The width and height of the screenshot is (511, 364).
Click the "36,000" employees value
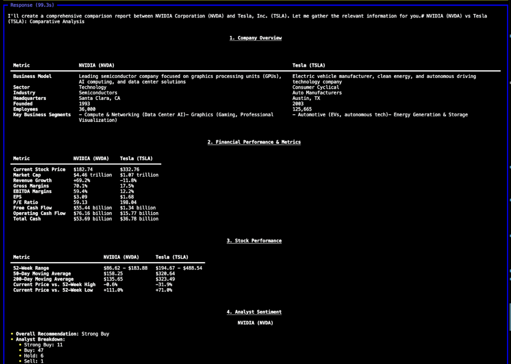click(87, 109)
